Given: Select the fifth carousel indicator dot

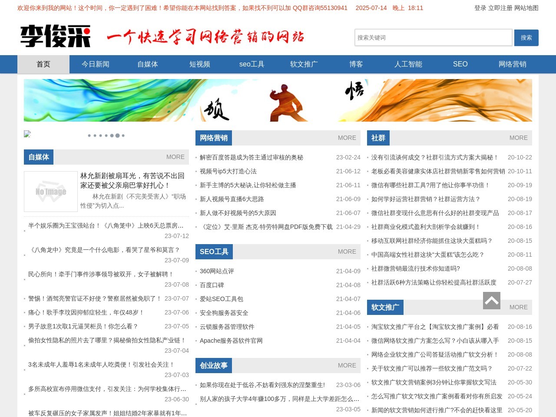Looking at the screenshot, I should coord(112,136).
